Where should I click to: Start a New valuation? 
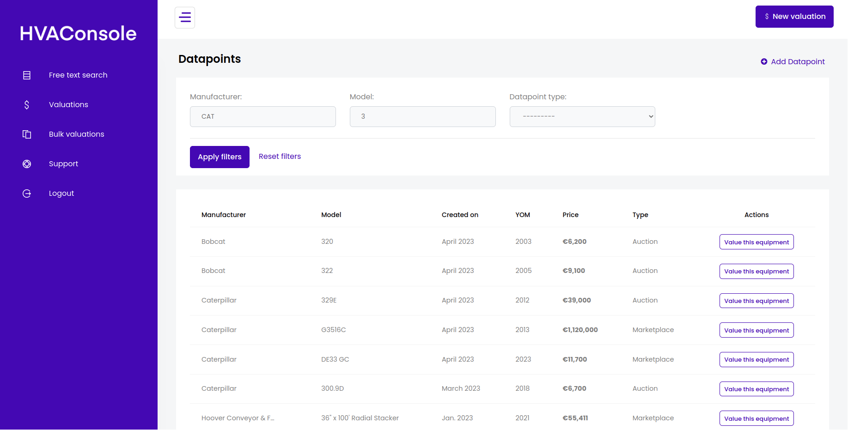[x=794, y=17]
